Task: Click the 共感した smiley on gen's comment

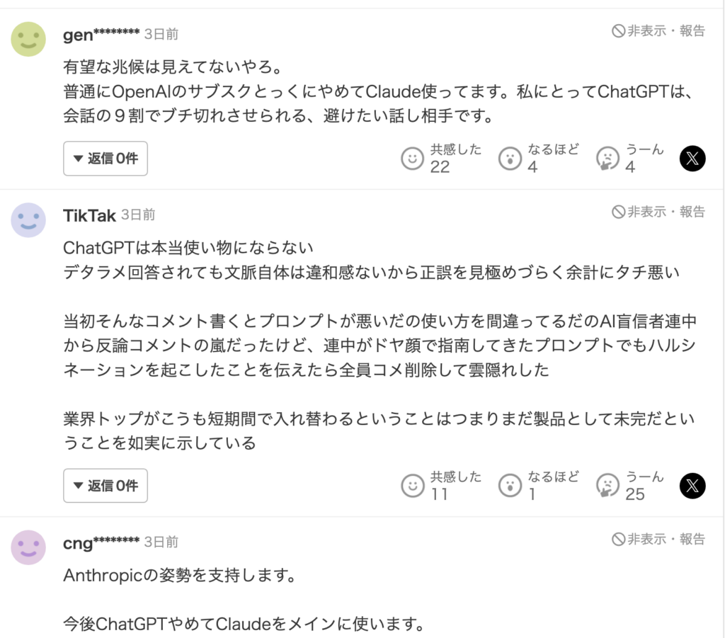Action: pyautogui.click(x=412, y=158)
